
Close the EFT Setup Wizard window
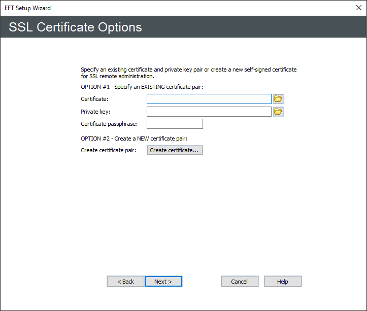tap(358, 8)
